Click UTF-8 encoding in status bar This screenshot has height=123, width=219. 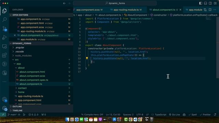(x=140, y=115)
